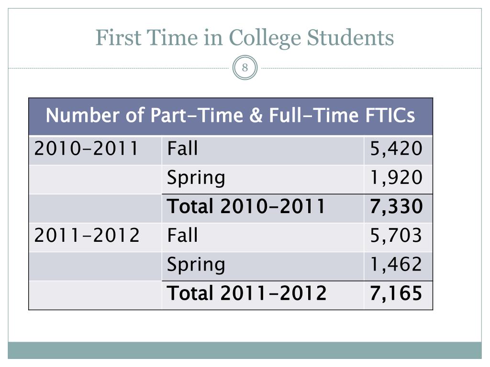Click the Spring cell for 2010-2011

263,180
